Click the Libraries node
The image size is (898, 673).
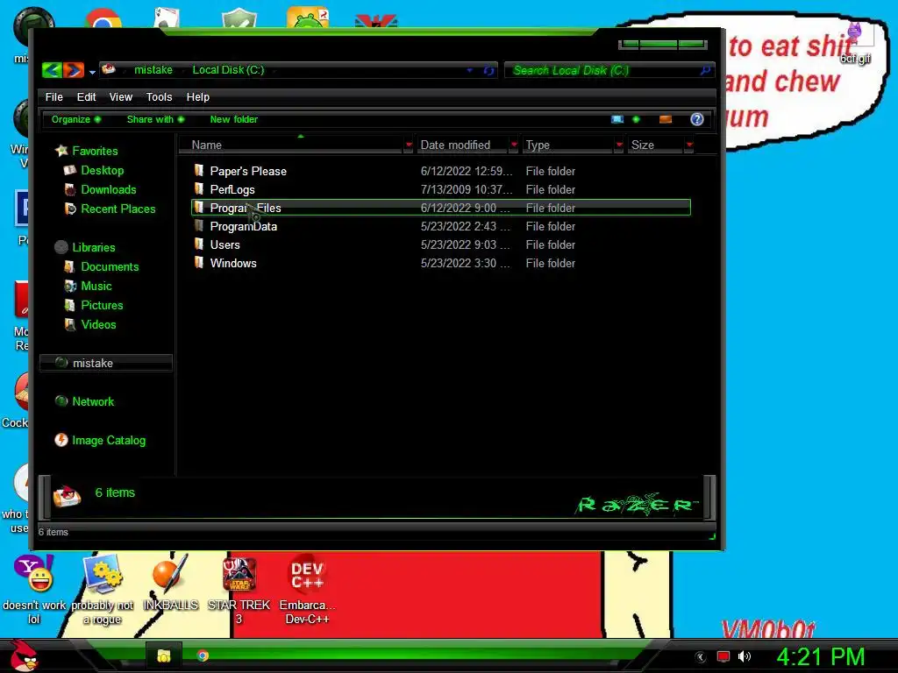coord(93,247)
